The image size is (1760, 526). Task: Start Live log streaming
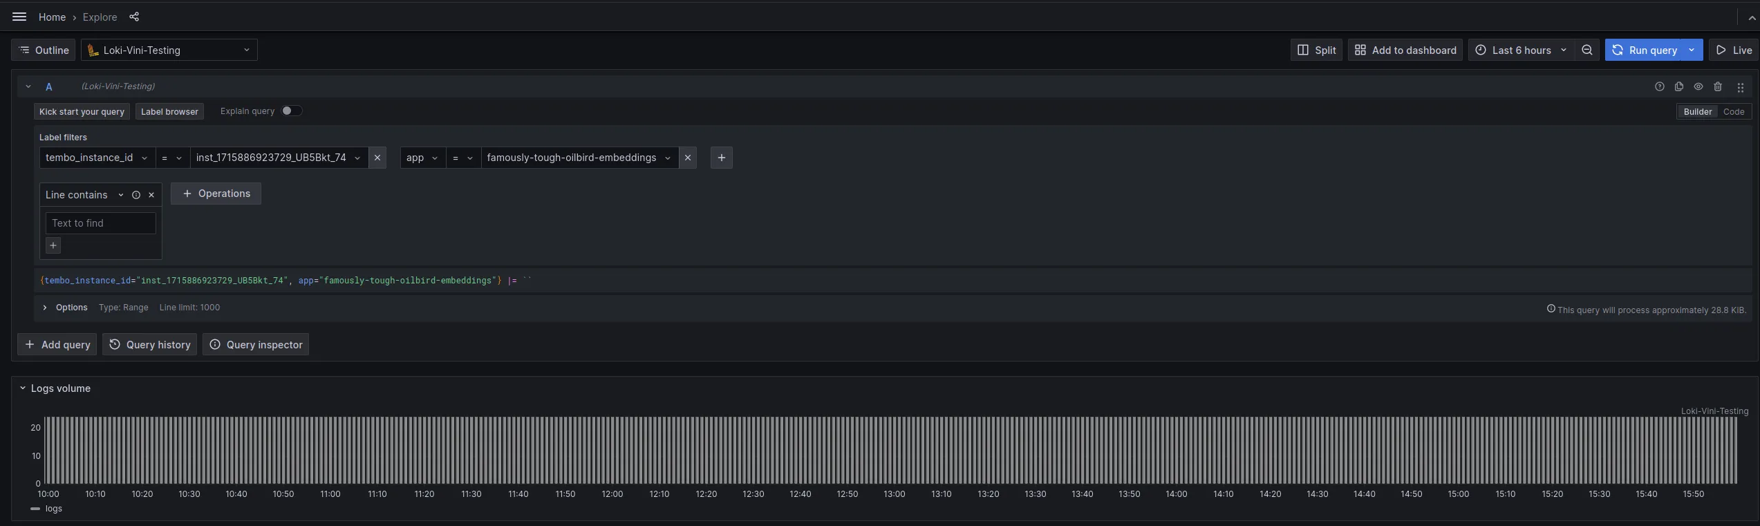pos(1733,50)
